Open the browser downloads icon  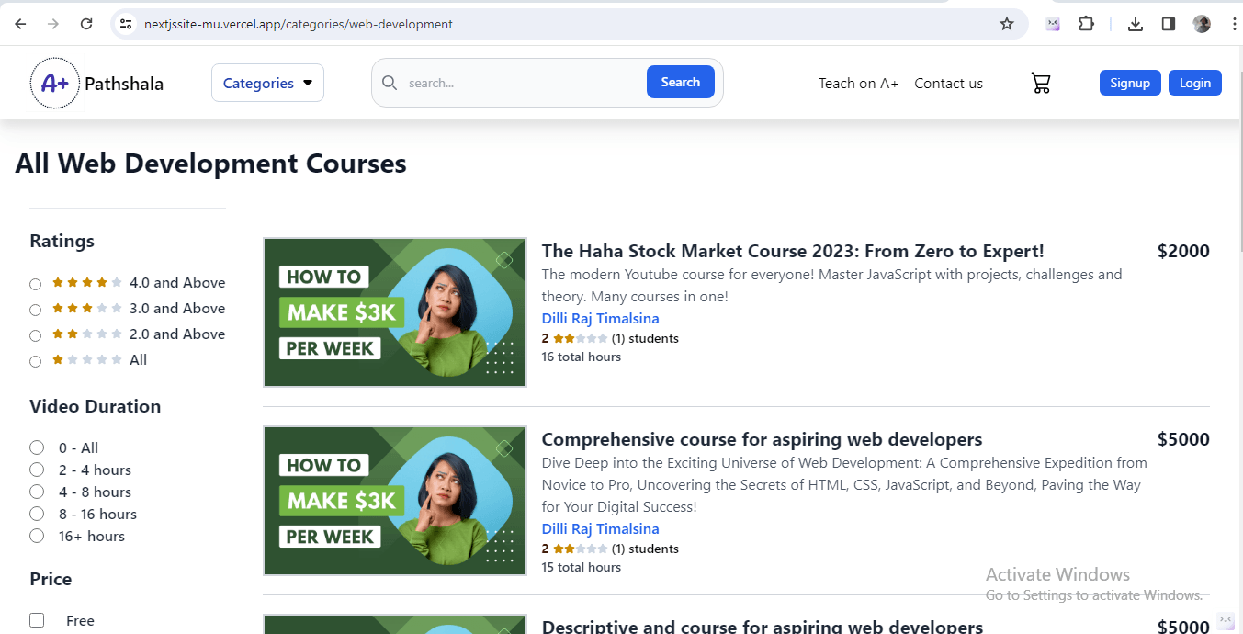(x=1136, y=24)
